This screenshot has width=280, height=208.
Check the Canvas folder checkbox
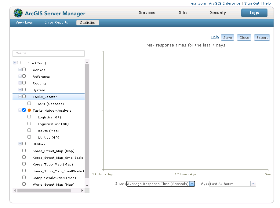[24, 69]
